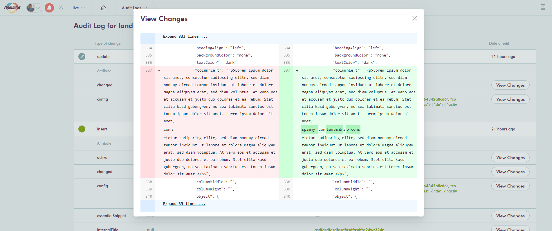The width and height of the screenshot is (552, 231).
Task: Click the green insert plus icon
Action: tap(82, 129)
